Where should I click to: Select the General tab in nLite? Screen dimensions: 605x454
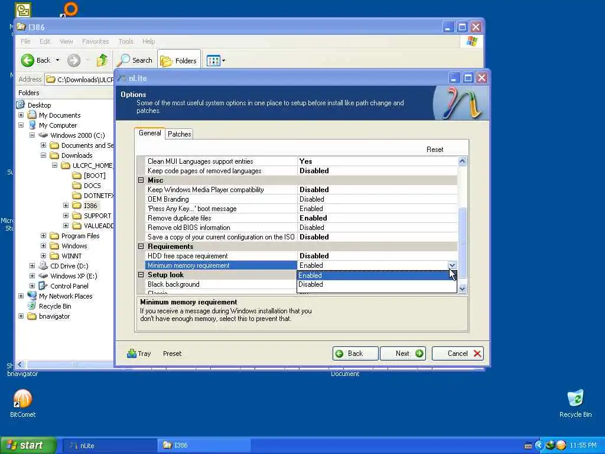point(149,133)
